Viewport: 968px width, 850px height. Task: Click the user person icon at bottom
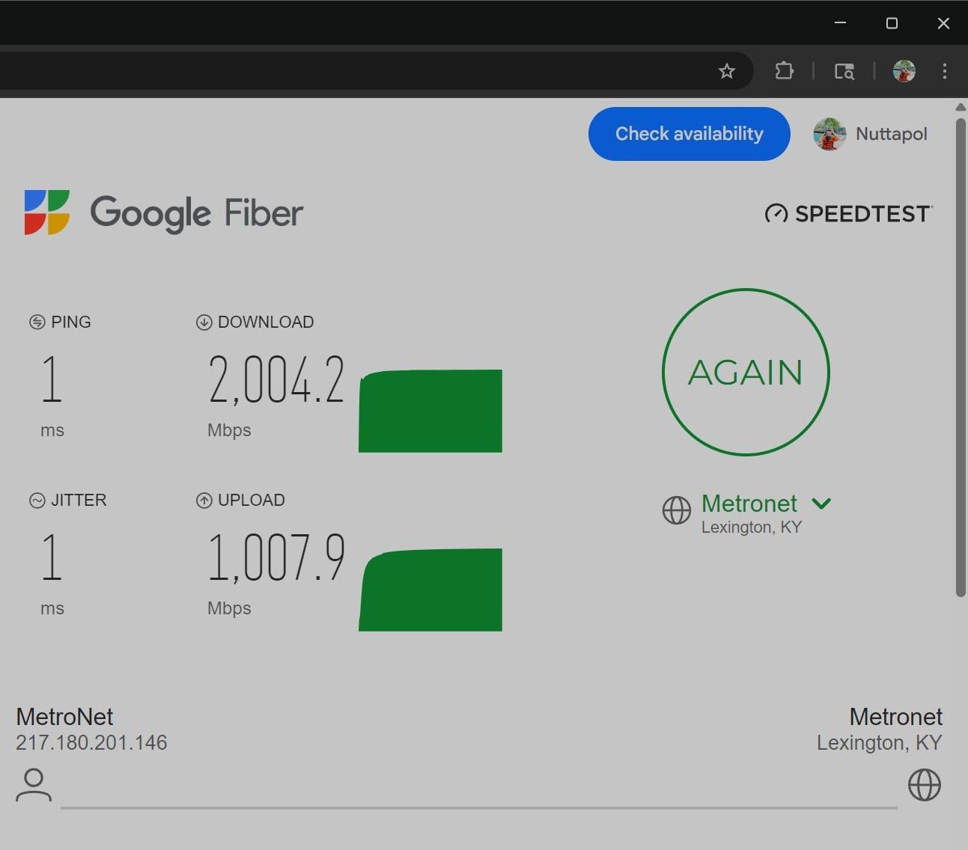(34, 785)
